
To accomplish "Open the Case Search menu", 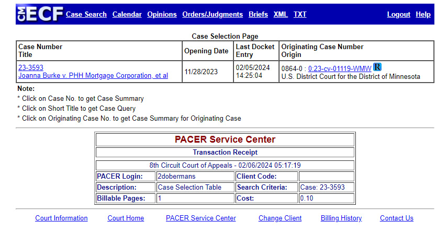I will click(86, 15).
